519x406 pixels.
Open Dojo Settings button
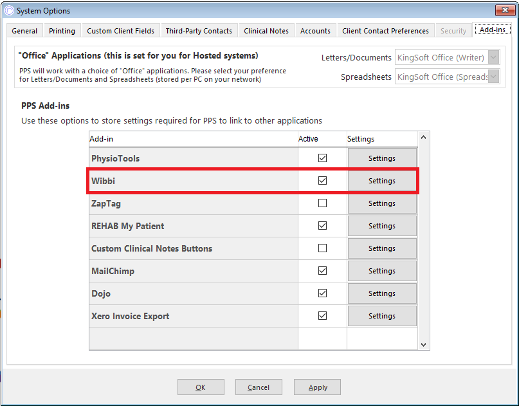click(x=382, y=293)
